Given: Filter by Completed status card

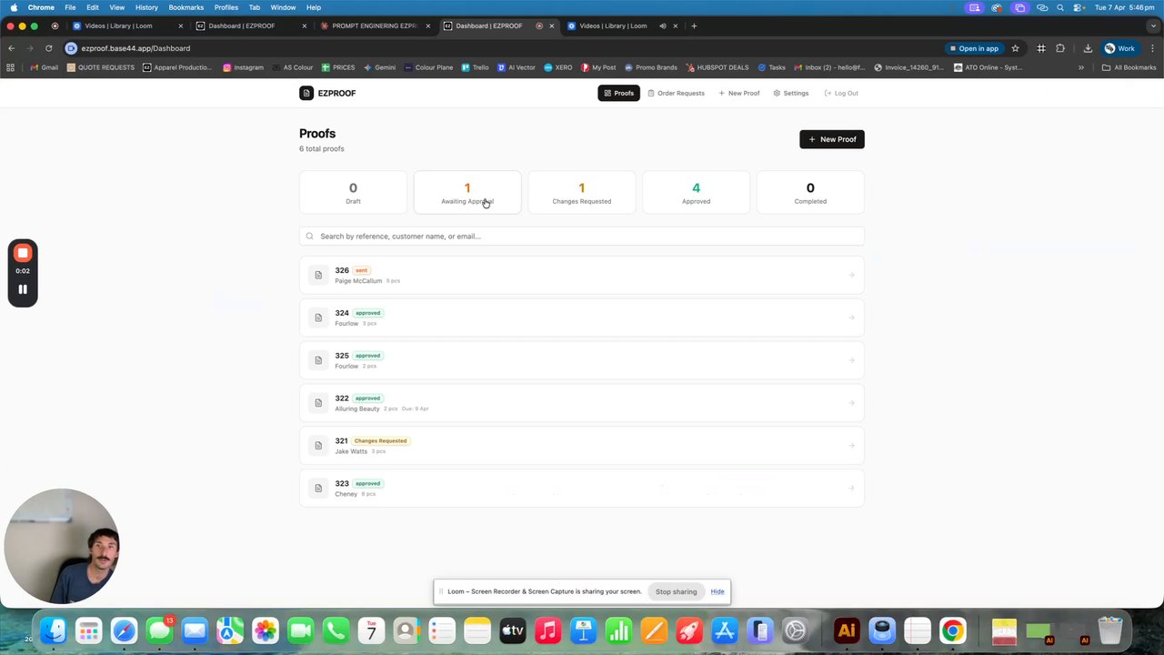Looking at the screenshot, I should [x=810, y=192].
